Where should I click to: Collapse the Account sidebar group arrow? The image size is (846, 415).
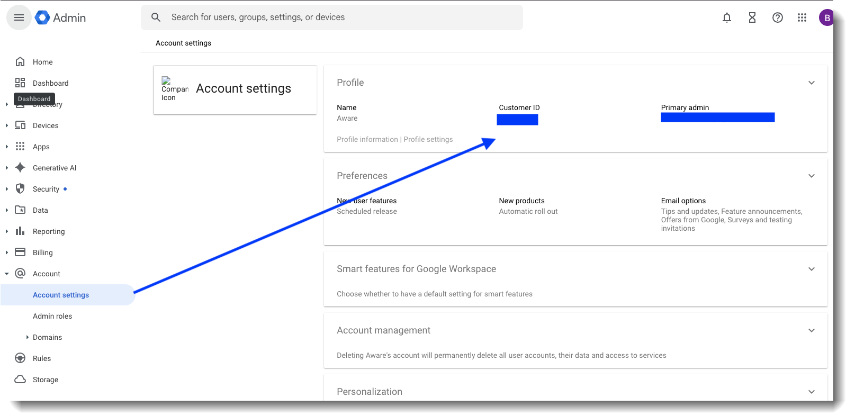(7, 274)
